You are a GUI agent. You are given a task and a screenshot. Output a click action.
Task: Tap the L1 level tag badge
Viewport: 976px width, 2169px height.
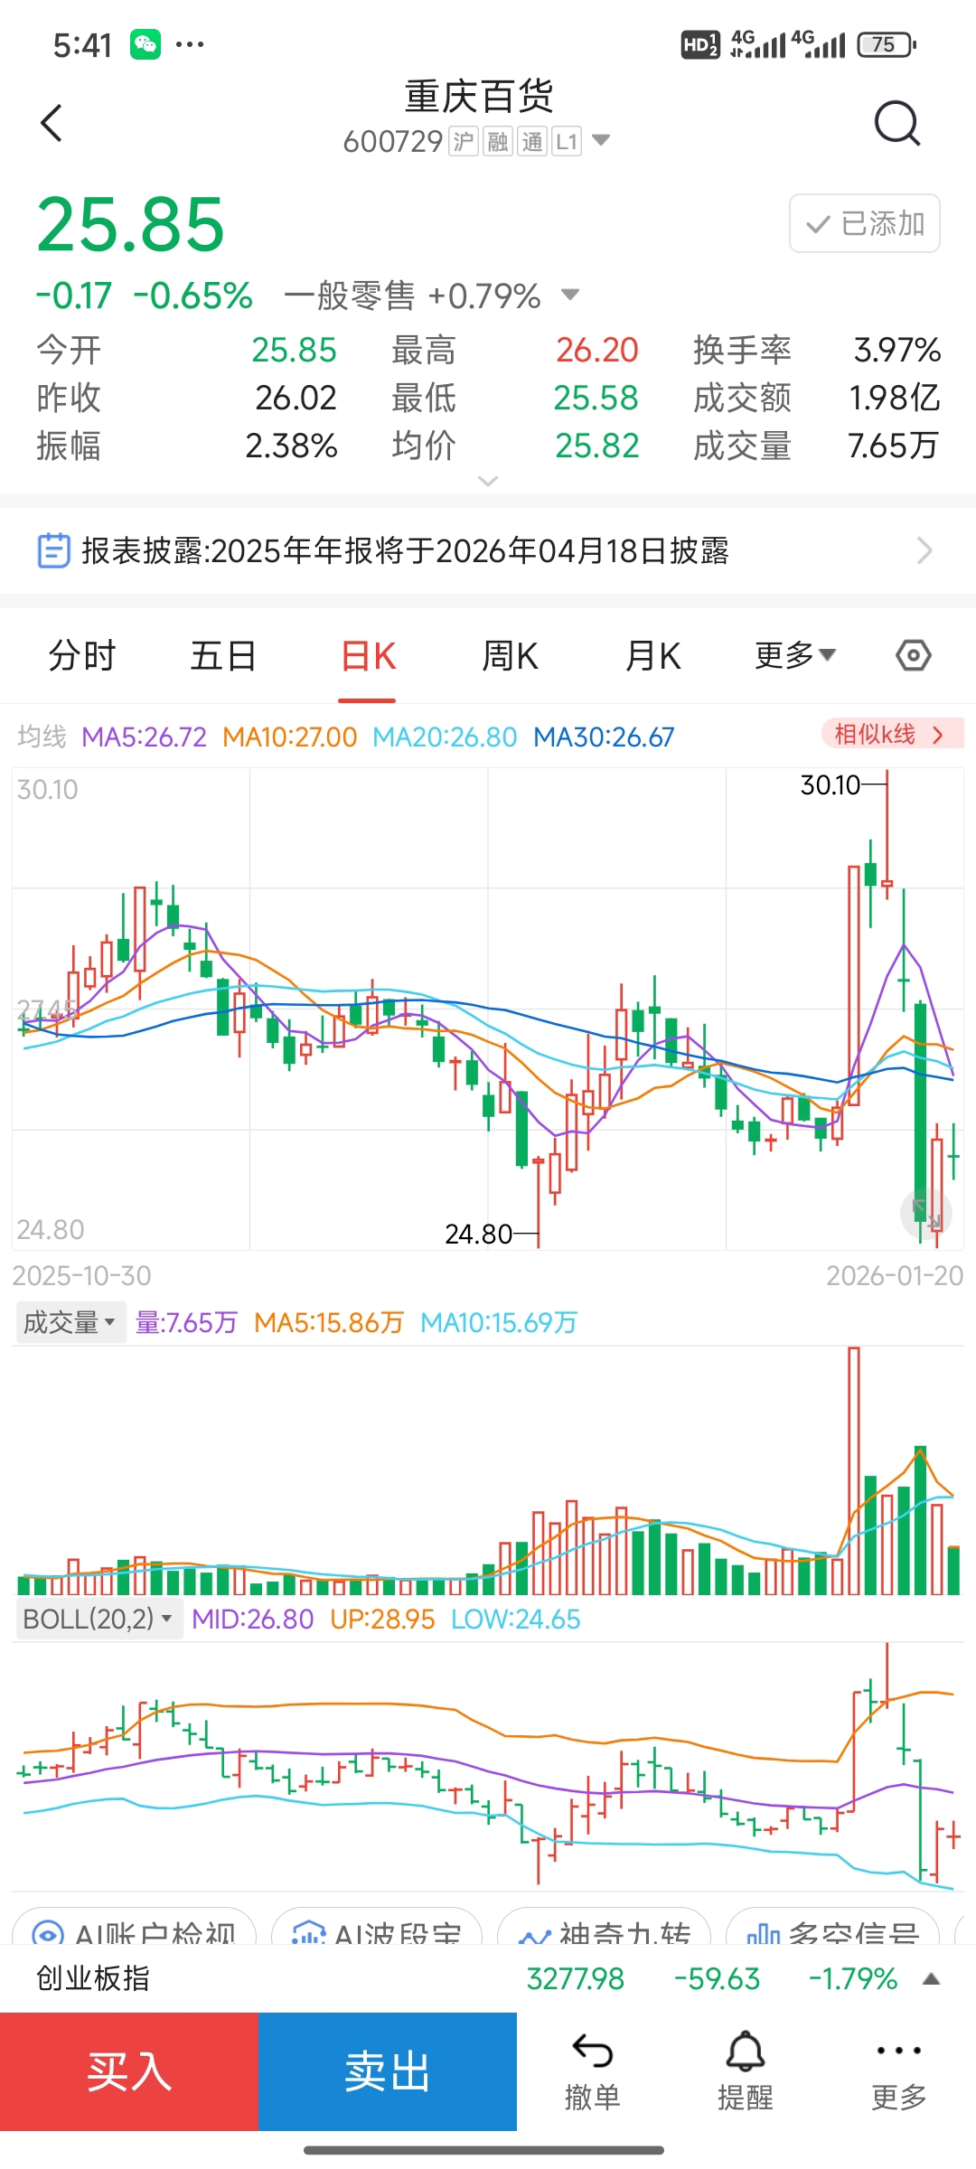tap(567, 141)
